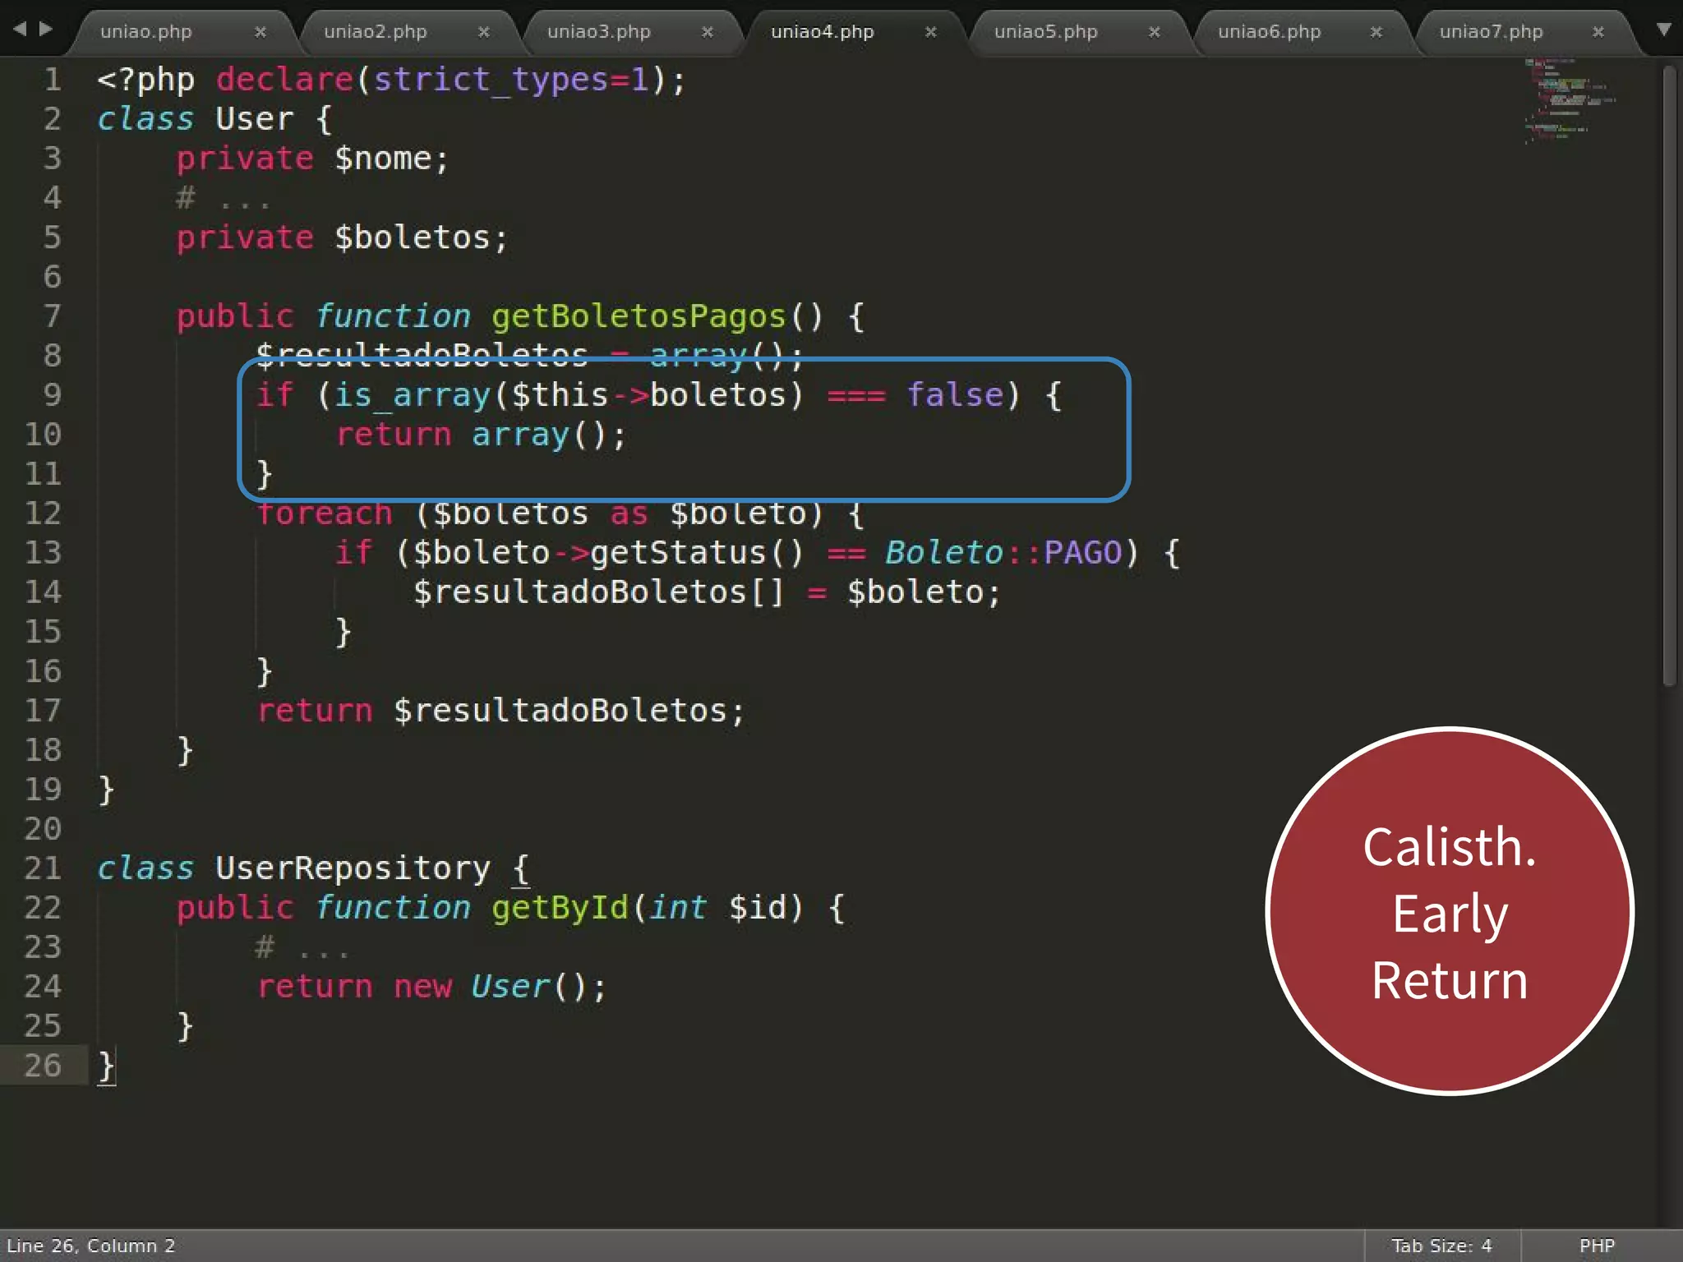Click the previous tab arrow icon

tap(20, 30)
